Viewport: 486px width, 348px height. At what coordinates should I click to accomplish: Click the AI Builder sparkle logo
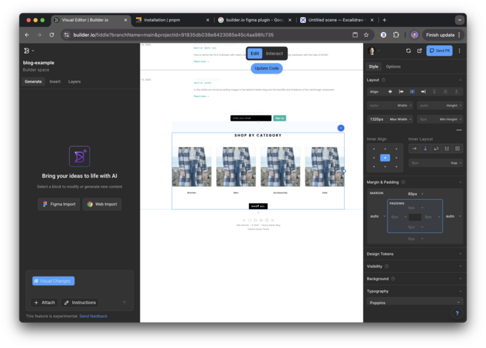(79, 156)
